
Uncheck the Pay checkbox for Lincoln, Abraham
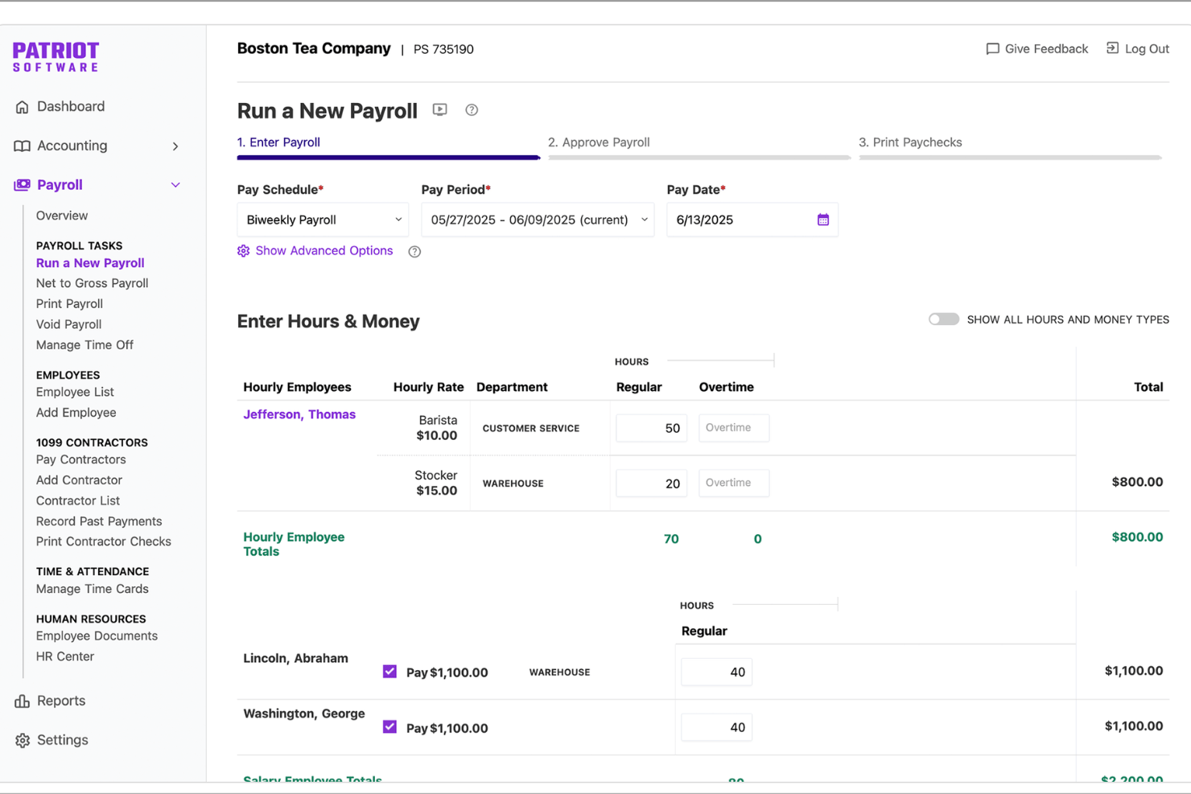coord(389,672)
